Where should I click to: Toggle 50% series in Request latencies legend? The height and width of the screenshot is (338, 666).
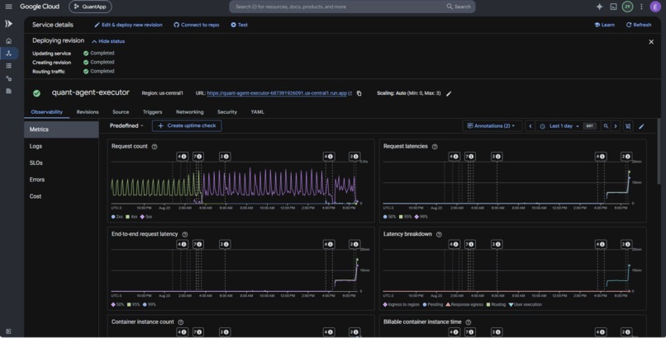pos(389,217)
